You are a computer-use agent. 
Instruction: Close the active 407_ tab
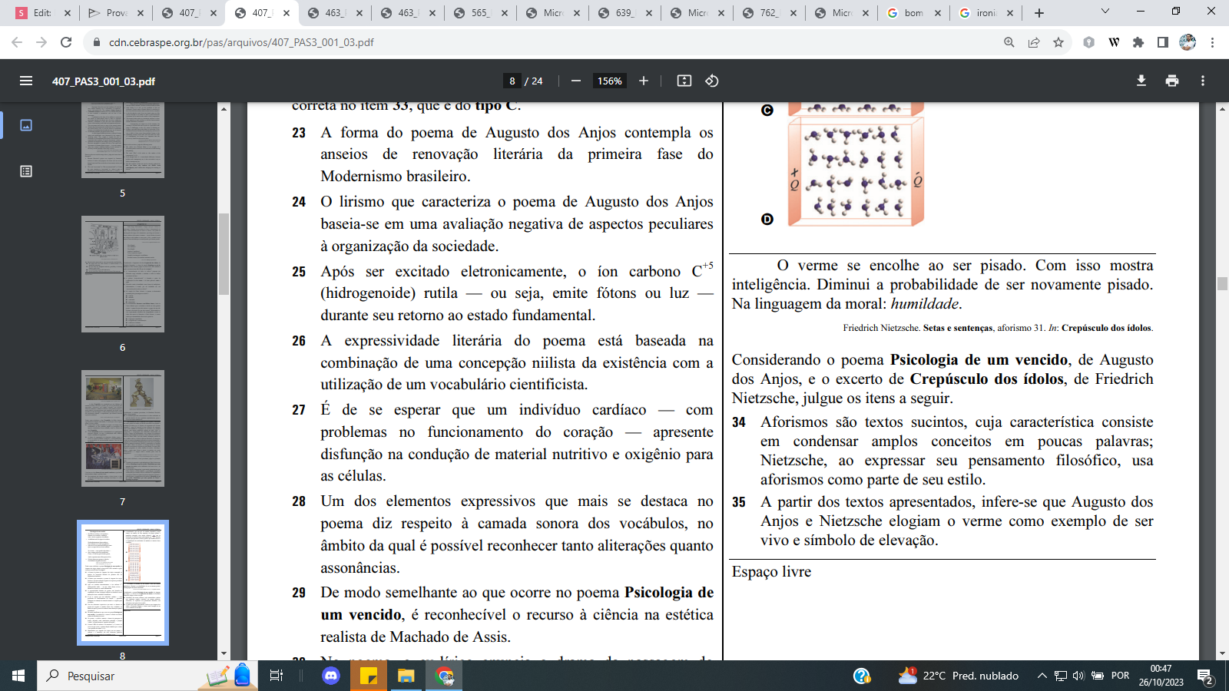click(x=286, y=13)
